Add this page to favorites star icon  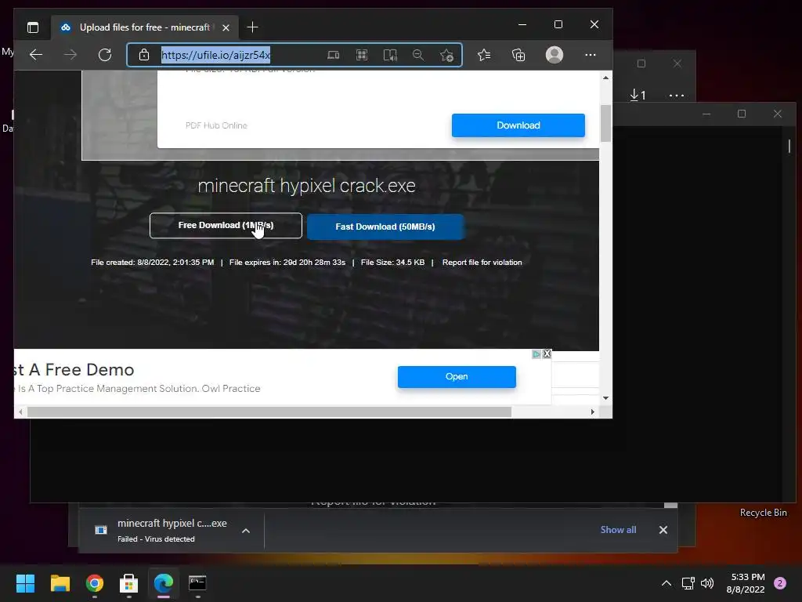pyautogui.click(x=446, y=55)
